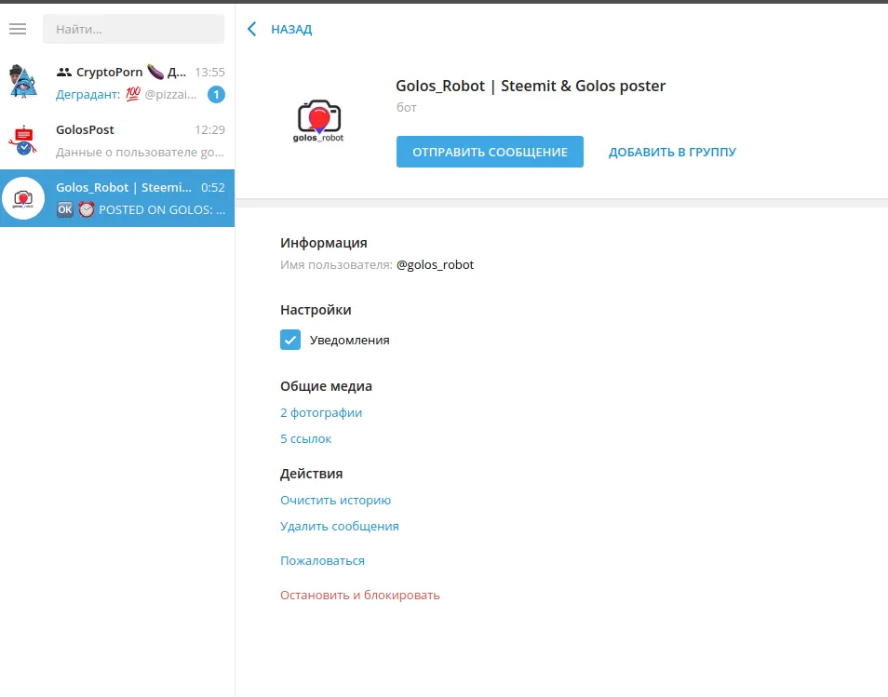
Task: Click the Действия section heading
Action: coord(312,474)
